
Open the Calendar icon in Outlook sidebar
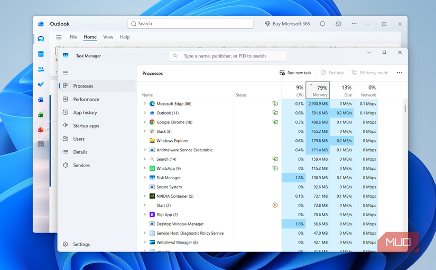point(41,54)
